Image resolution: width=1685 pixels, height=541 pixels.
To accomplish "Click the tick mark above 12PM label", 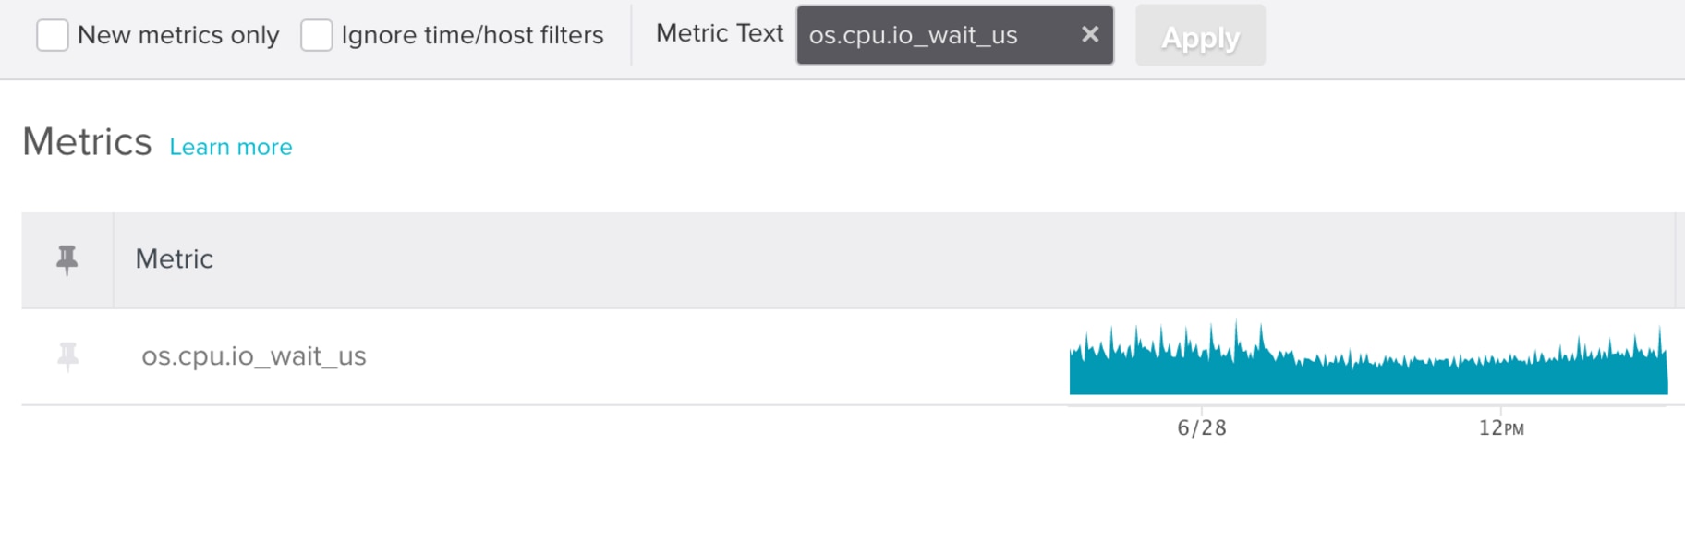I will pos(1501,410).
